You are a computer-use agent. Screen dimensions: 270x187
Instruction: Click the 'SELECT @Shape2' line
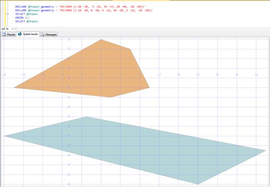point(27,21)
